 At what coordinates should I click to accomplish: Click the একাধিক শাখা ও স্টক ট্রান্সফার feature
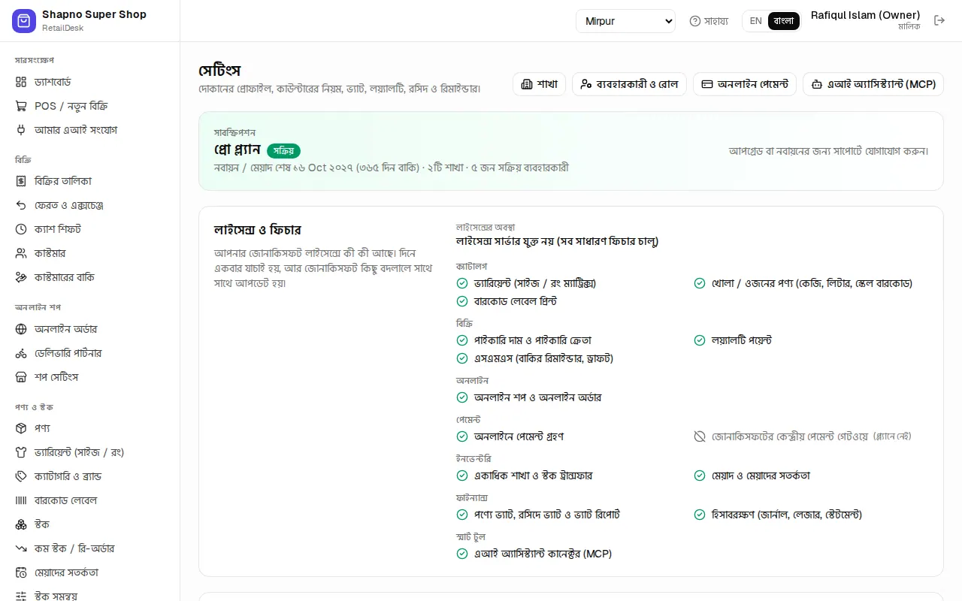(x=534, y=476)
